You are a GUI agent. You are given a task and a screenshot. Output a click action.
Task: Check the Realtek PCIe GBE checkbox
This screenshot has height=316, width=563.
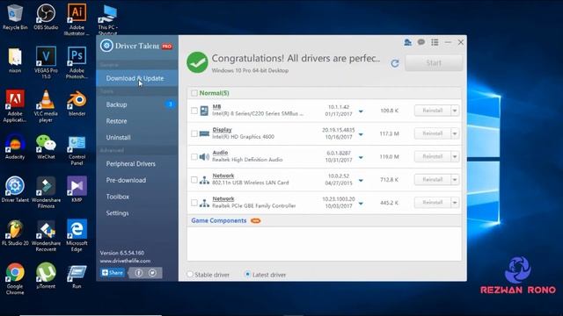coord(194,203)
